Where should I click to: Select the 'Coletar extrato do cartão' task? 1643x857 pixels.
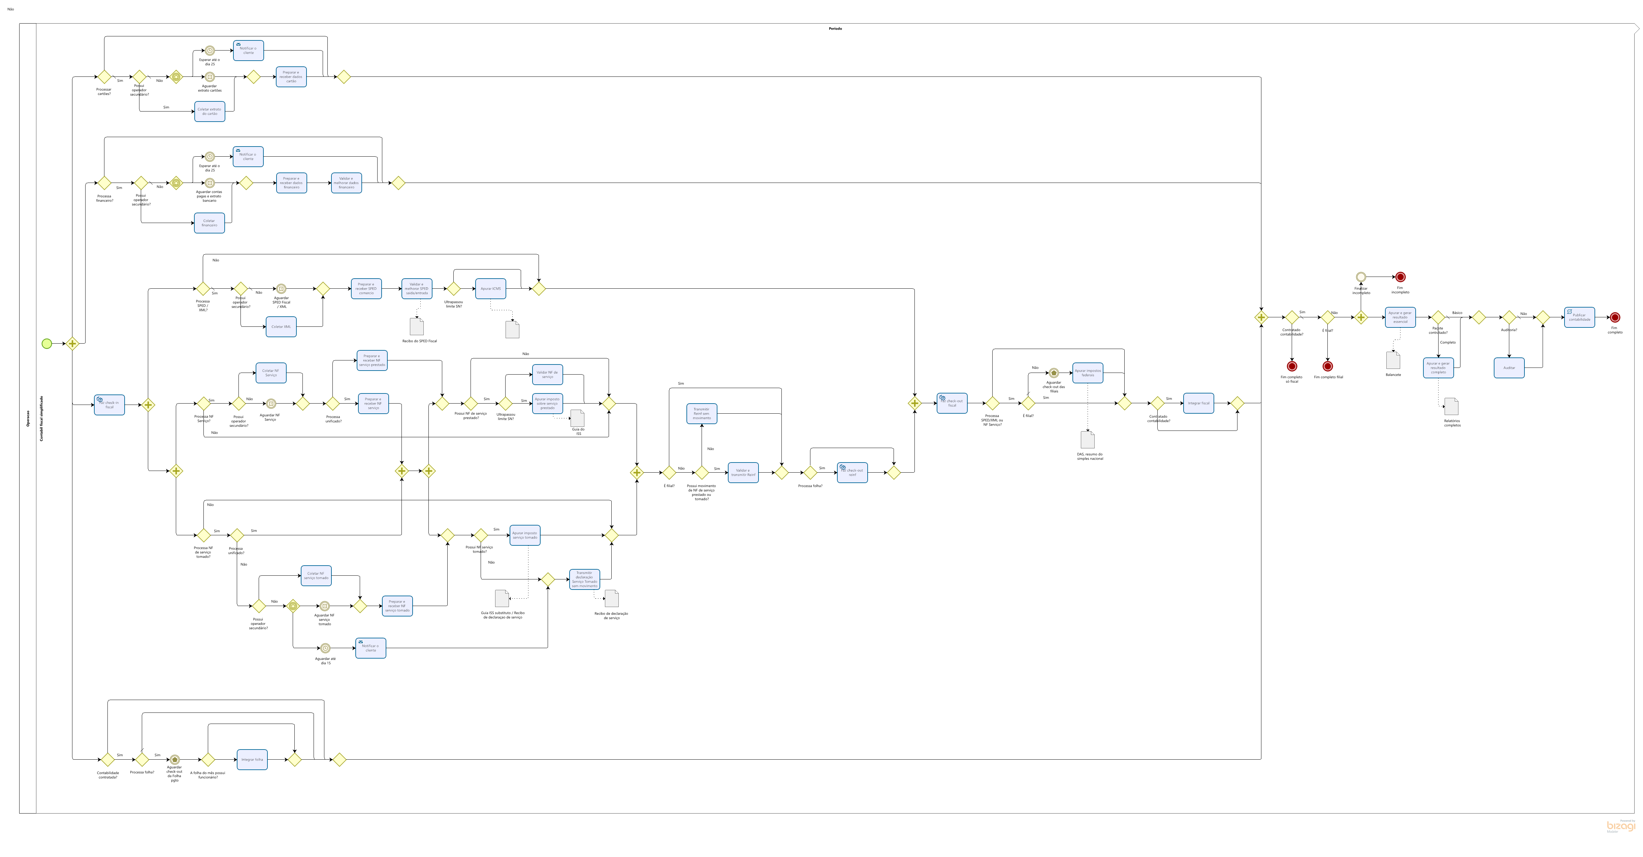click(210, 111)
